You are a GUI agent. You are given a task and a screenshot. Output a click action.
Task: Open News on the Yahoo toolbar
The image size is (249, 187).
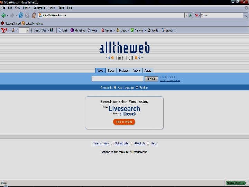click(92, 30)
